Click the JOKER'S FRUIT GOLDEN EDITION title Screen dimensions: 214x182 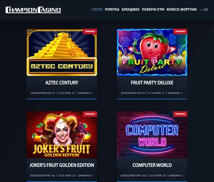[x=62, y=165]
